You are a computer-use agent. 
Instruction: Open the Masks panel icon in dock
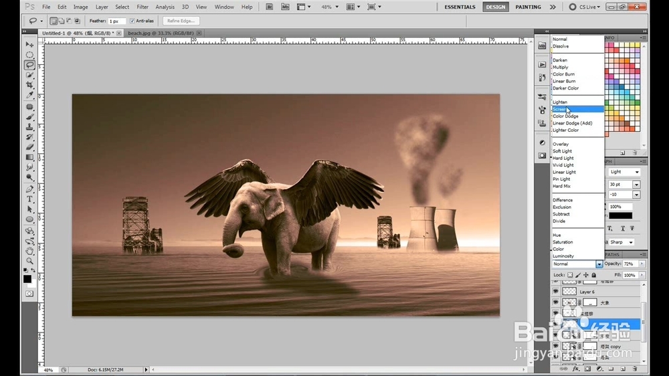tap(542, 156)
